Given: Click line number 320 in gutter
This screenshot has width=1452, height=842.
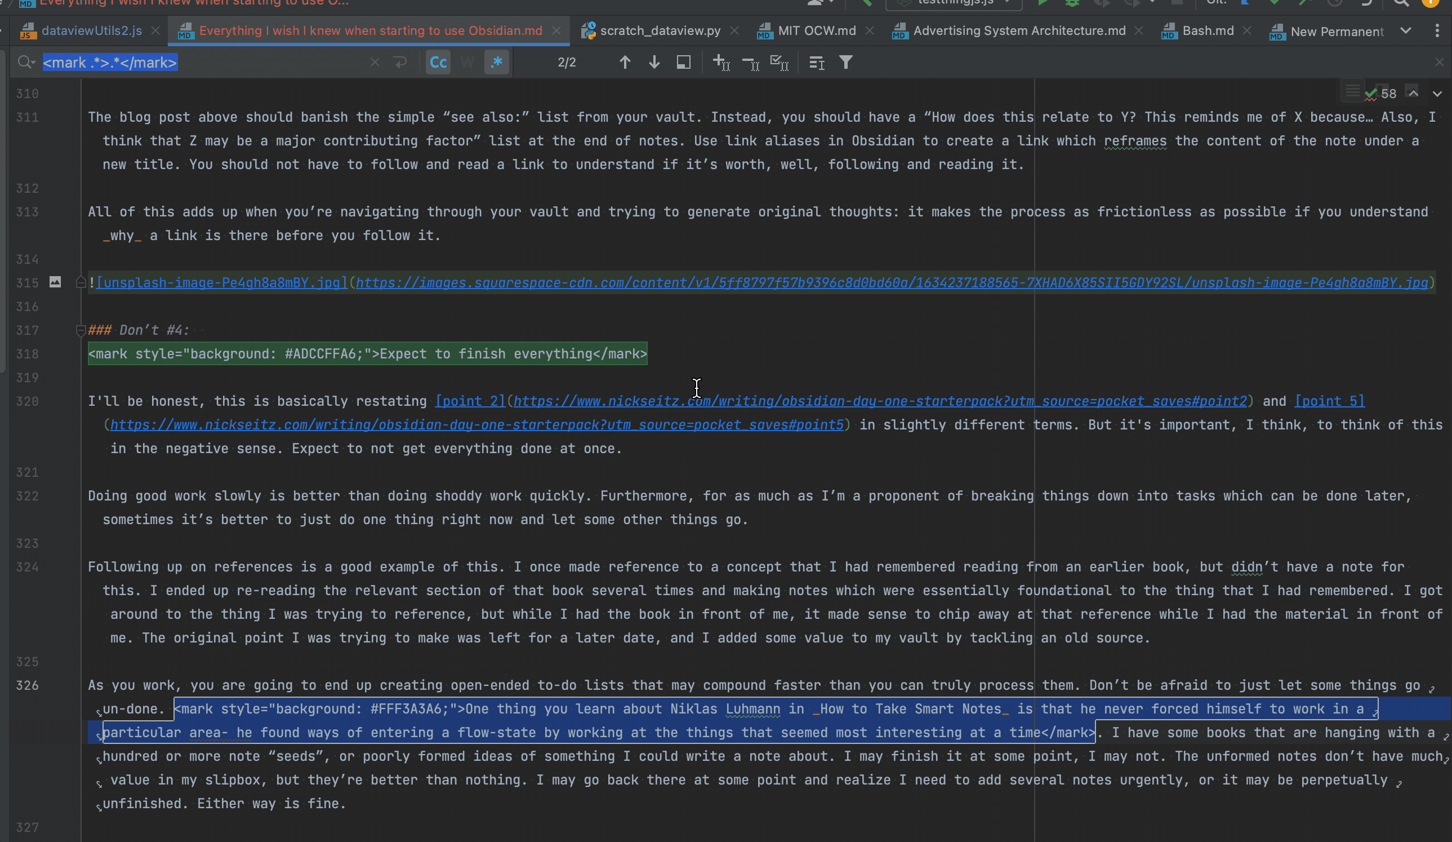Looking at the screenshot, I should pyautogui.click(x=27, y=401).
